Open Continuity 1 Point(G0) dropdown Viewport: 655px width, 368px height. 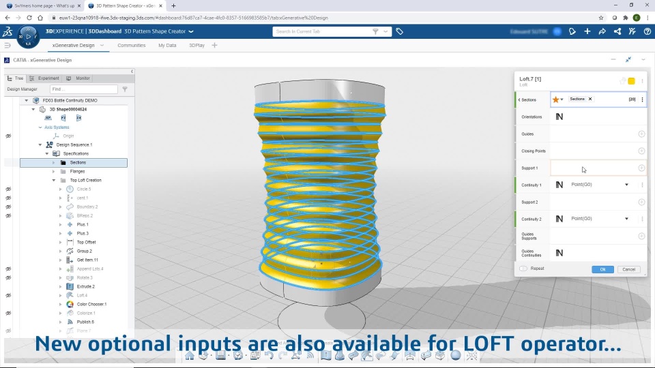(x=626, y=185)
